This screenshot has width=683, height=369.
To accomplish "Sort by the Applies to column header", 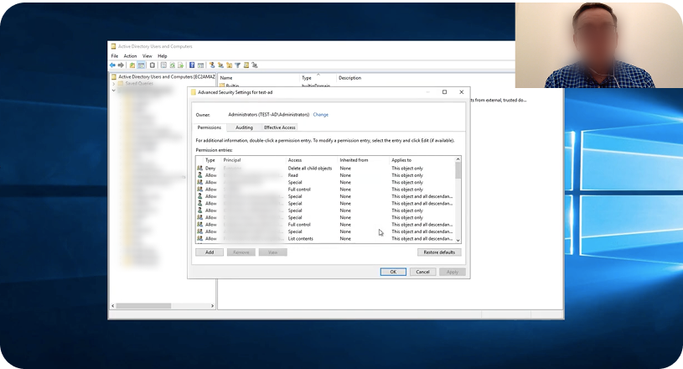I will point(422,160).
